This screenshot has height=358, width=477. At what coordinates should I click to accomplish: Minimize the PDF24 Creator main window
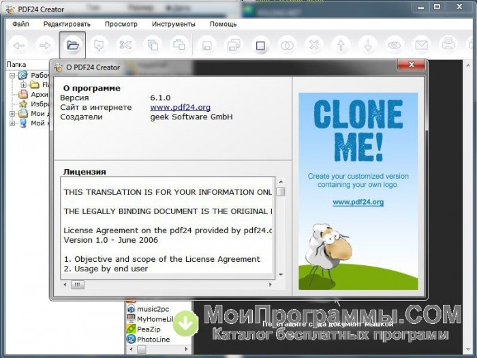click(421, 8)
